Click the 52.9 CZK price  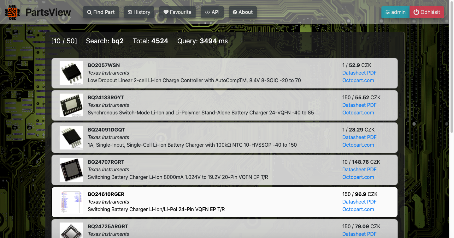click(360, 65)
